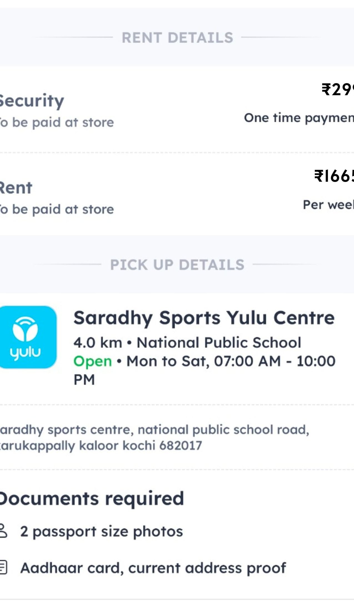Click the person icon beside passport photos
This screenshot has width=354, height=601.
click(x=3, y=531)
